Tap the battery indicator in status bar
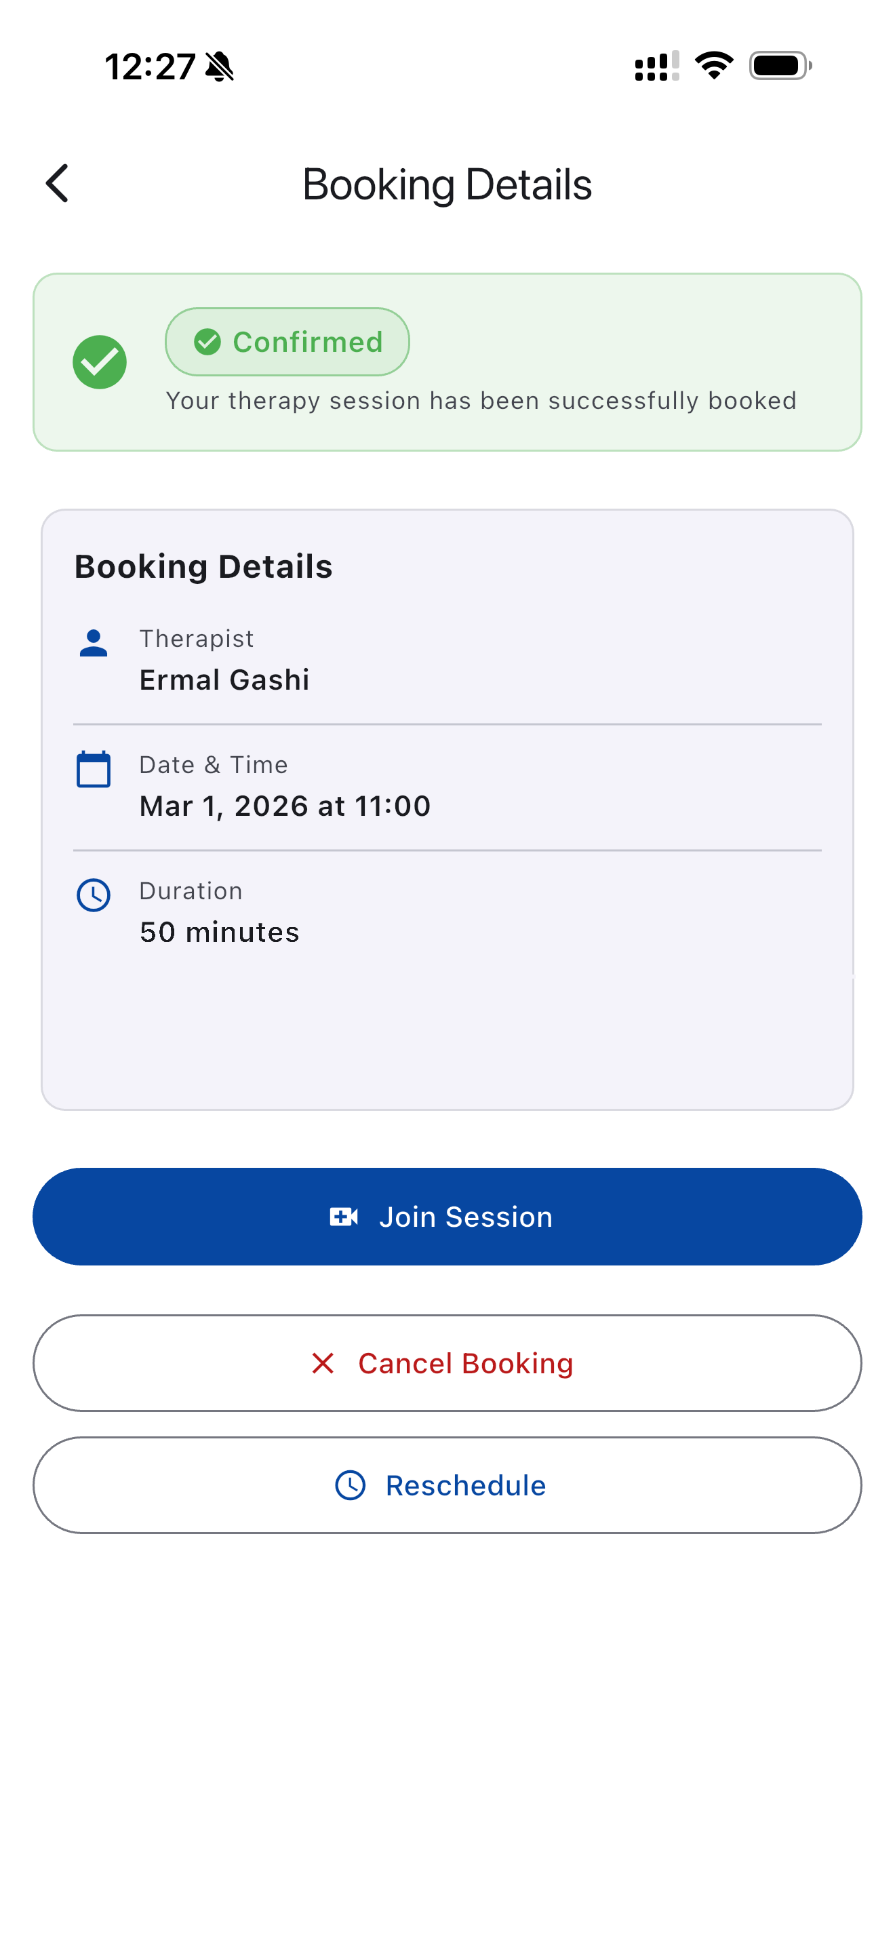The image size is (895, 1945). pos(780,66)
